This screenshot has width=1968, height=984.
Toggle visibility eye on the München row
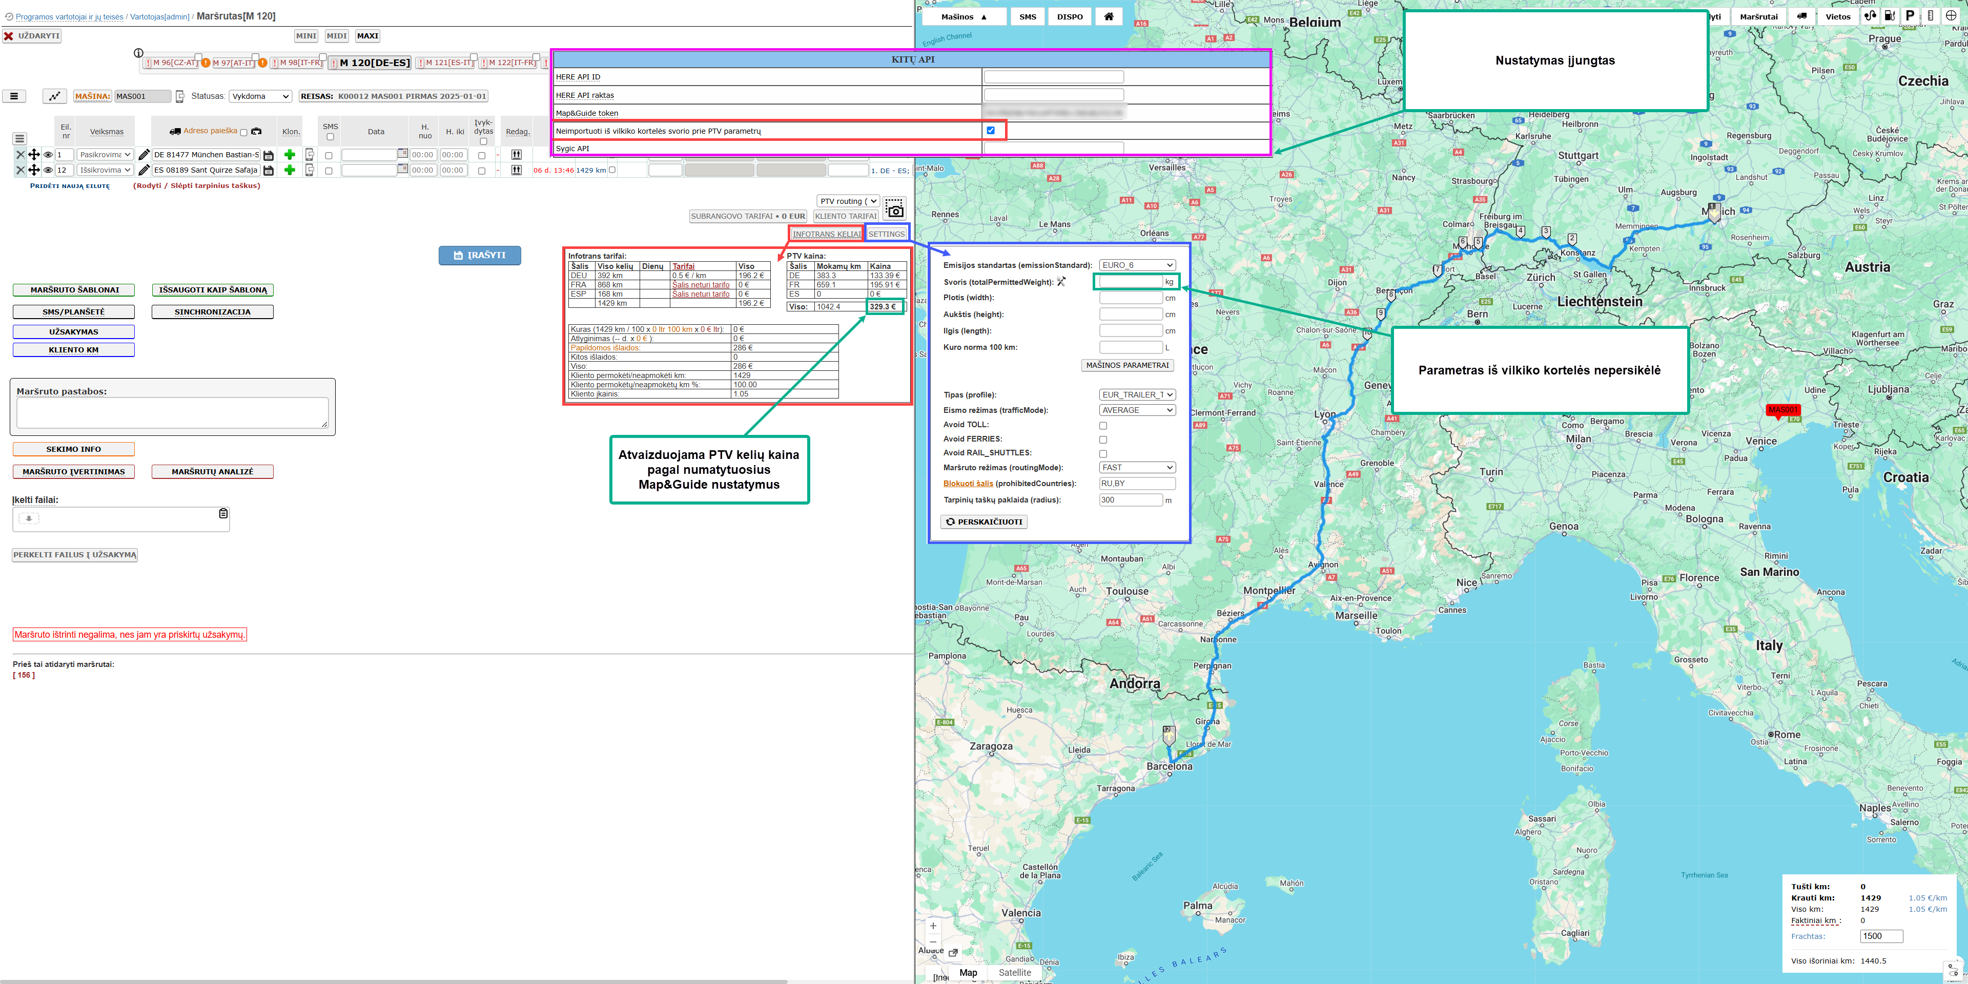pyautogui.click(x=48, y=155)
